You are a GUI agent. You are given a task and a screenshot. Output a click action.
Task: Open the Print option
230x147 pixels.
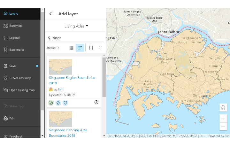[x=20, y=118]
